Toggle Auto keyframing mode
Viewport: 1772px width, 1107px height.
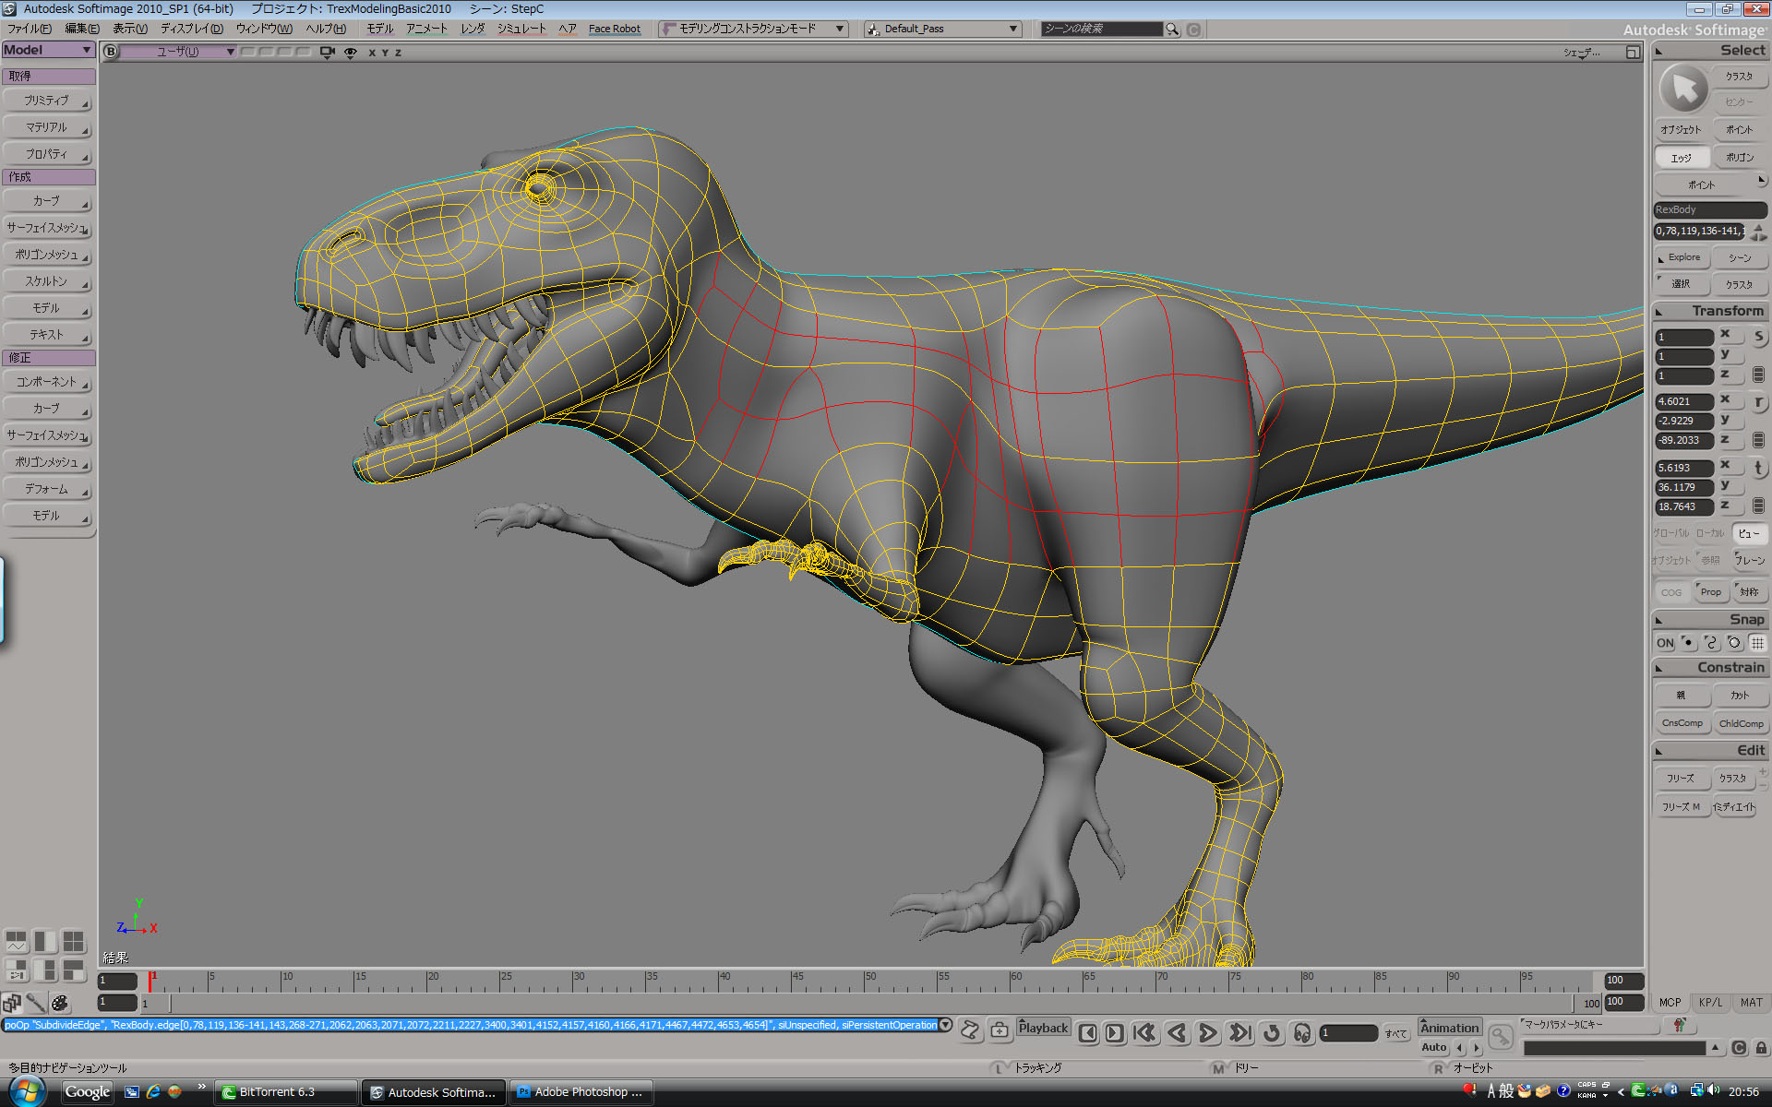click(1433, 1047)
